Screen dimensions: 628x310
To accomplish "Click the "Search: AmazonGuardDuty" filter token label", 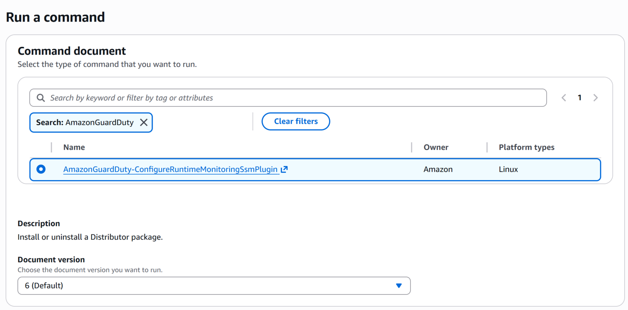I will pos(85,122).
